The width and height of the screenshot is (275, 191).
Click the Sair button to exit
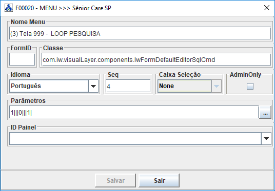pyautogui.click(x=159, y=180)
